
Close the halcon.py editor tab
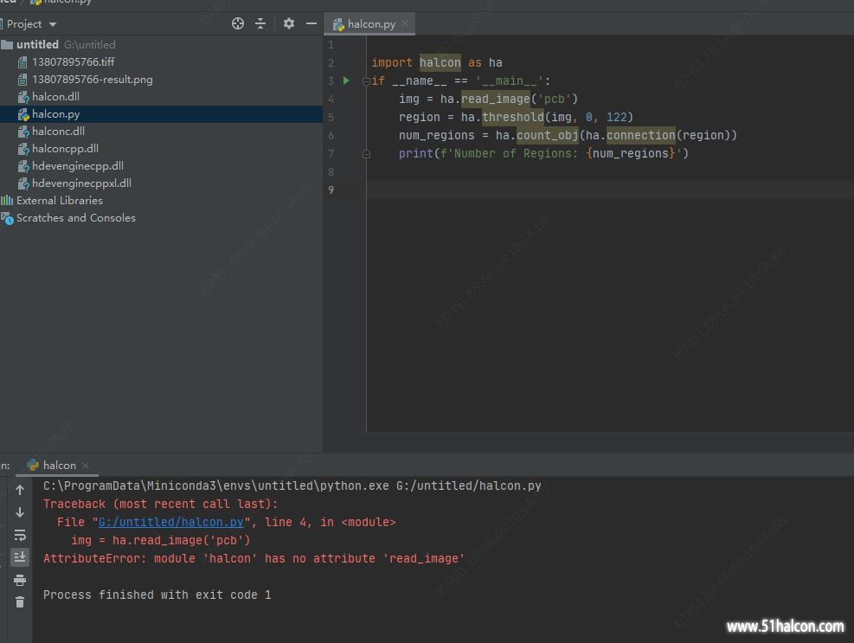pos(405,23)
